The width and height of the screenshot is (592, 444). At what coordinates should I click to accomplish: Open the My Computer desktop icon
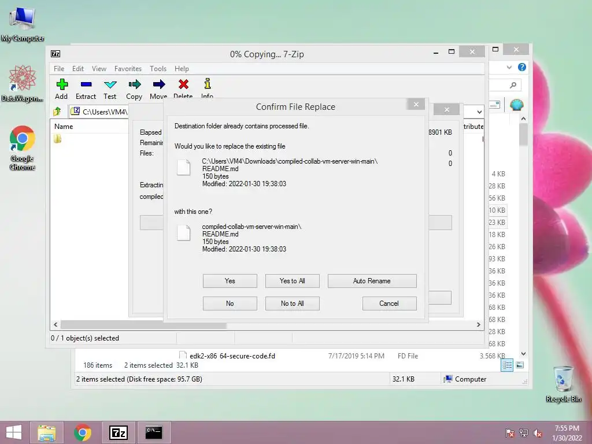pyautogui.click(x=23, y=24)
